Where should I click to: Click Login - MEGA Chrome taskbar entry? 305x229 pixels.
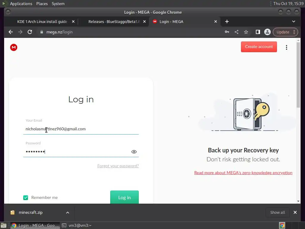[x=35, y=225]
